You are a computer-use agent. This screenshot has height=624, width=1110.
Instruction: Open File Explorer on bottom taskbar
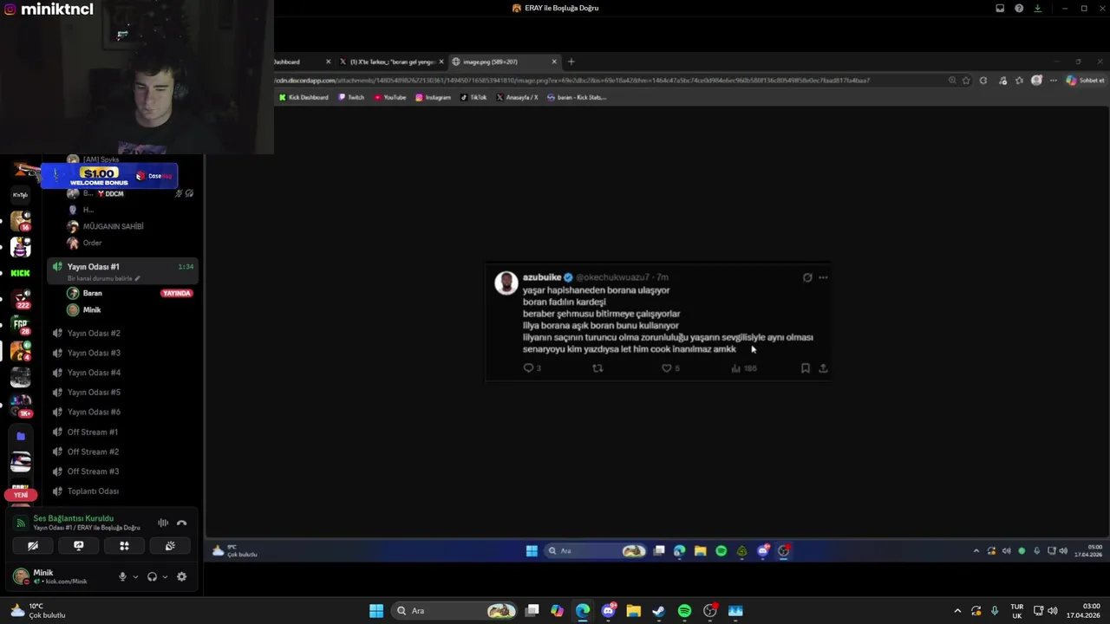point(634,611)
